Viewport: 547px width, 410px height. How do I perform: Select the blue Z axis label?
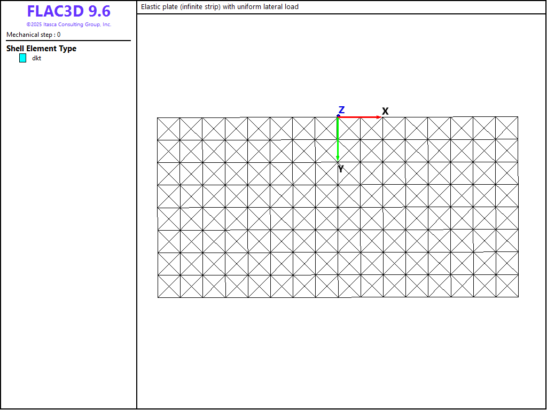[x=341, y=110]
